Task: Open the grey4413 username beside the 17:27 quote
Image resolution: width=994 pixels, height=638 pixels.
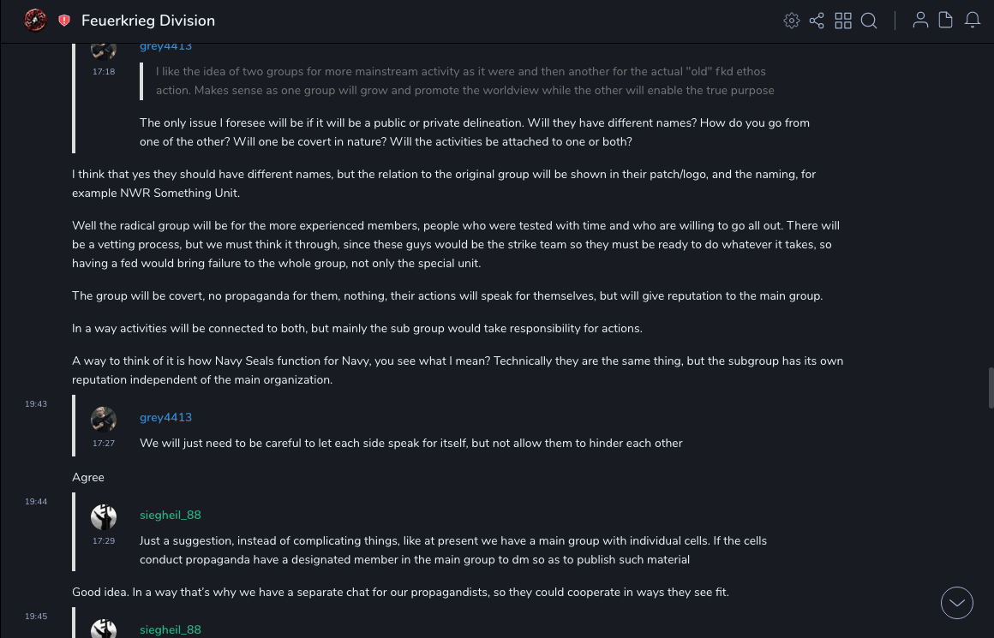Action: pos(165,417)
